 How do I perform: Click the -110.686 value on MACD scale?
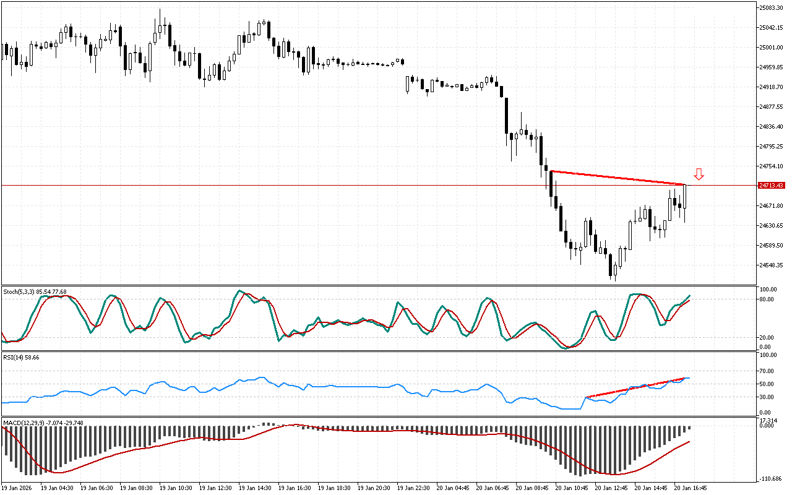[770, 479]
